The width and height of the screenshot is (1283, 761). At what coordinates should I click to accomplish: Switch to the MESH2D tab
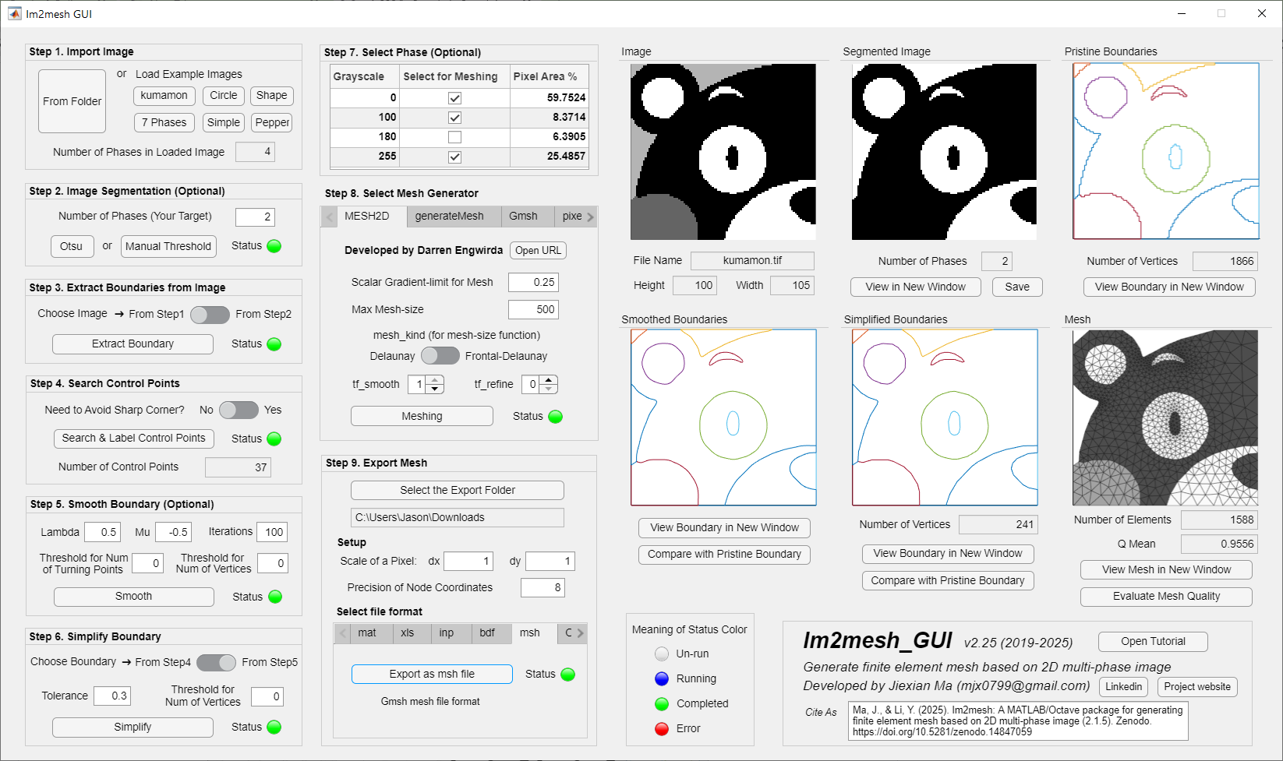367,217
